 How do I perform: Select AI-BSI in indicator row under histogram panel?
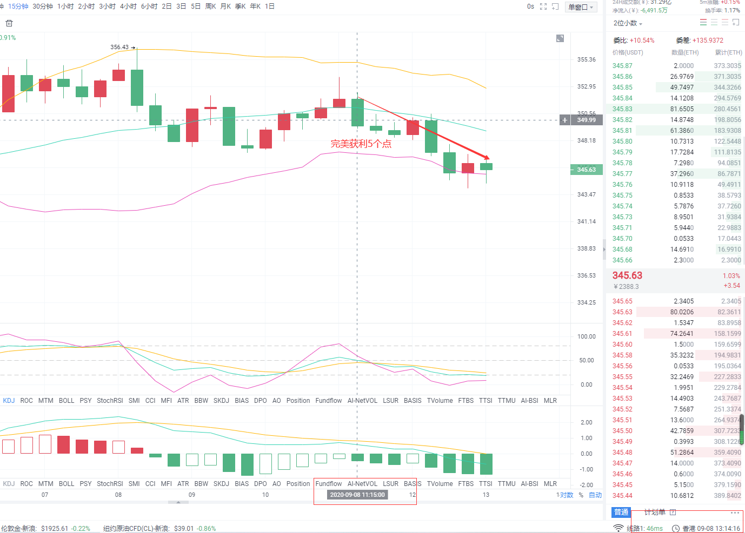pyautogui.click(x=529, y=484)
